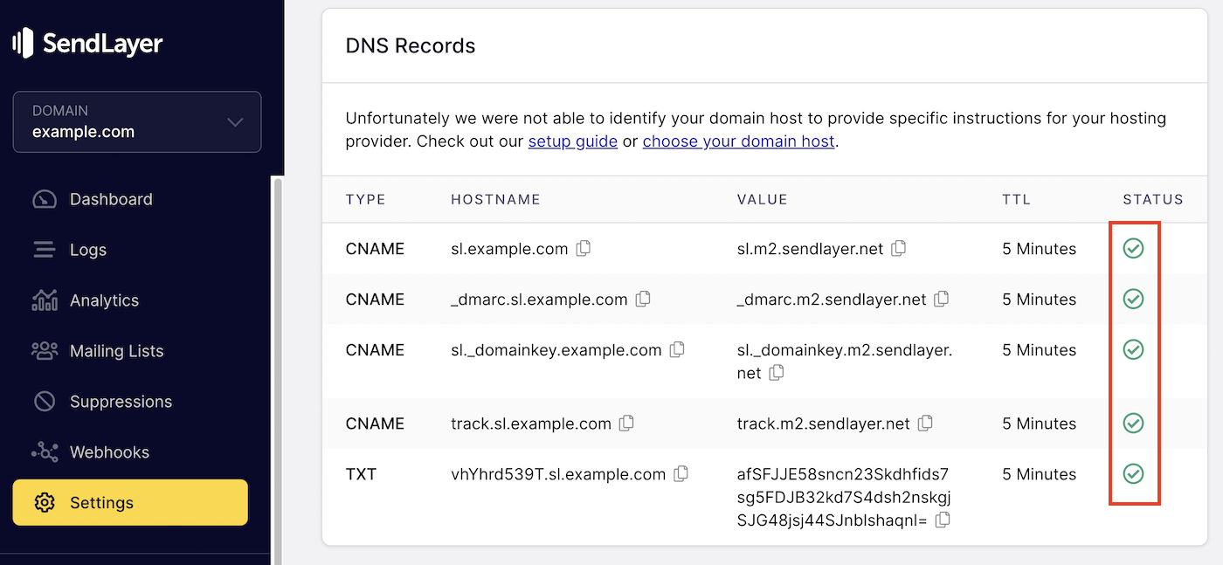
Task: Open the Dashboard menu item
Action: click(x=111, y=199)
